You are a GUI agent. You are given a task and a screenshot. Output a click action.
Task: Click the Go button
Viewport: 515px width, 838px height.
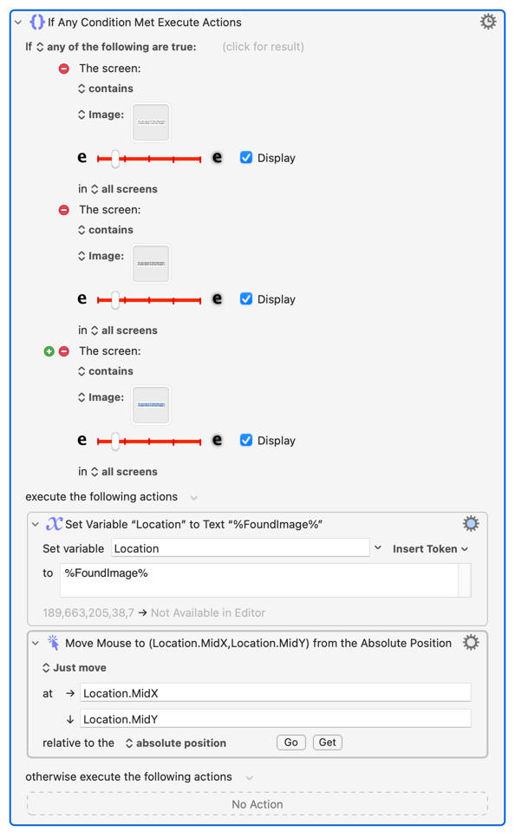point(291,743)
